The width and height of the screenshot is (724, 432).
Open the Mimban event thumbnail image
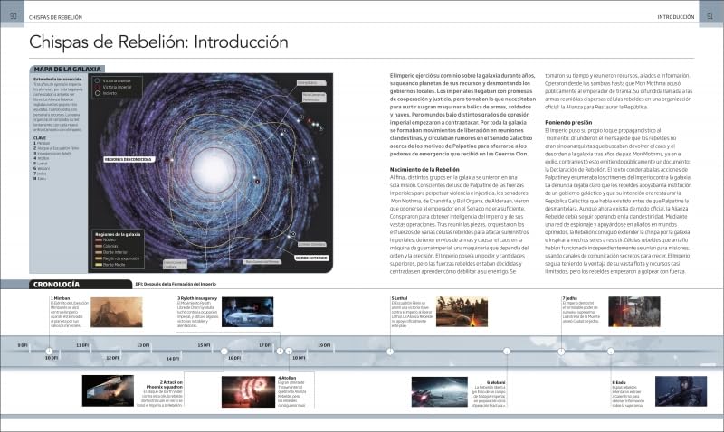click(116, 311)
